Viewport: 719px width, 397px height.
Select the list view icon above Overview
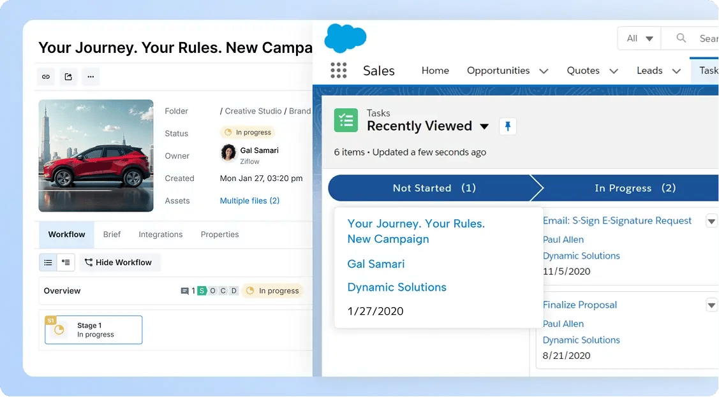click(47, 262)
